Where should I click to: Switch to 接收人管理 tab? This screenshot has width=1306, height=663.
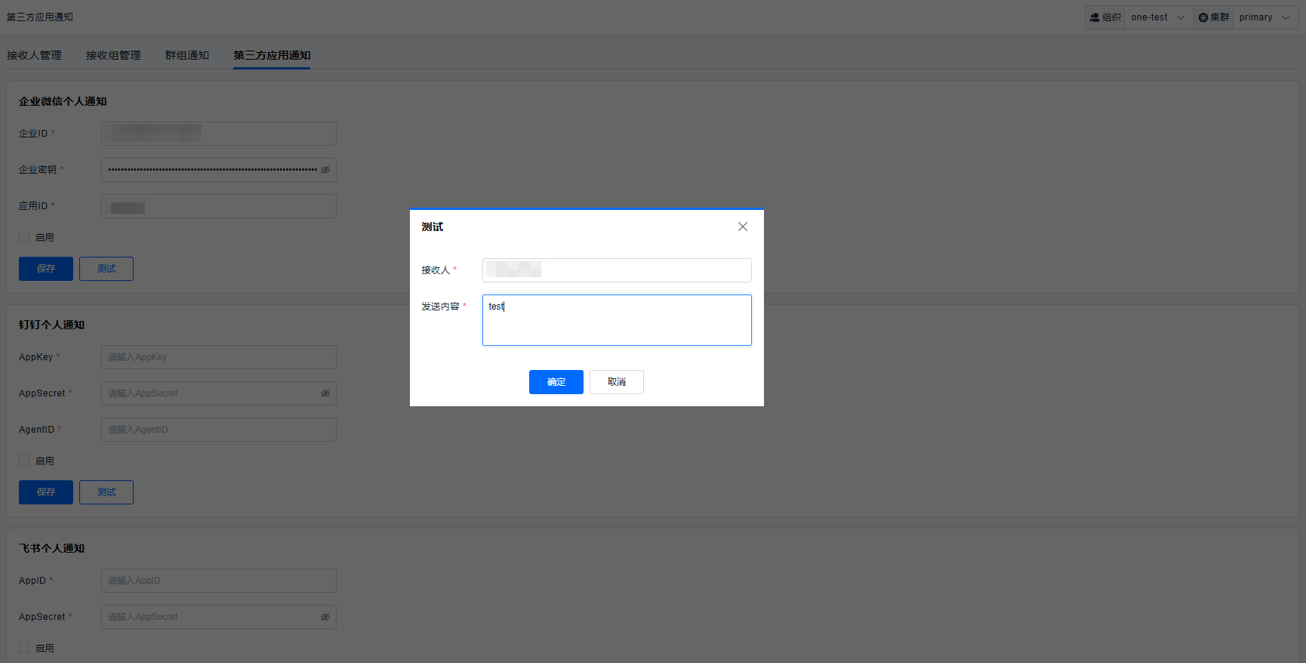click(x=34, y=55)
